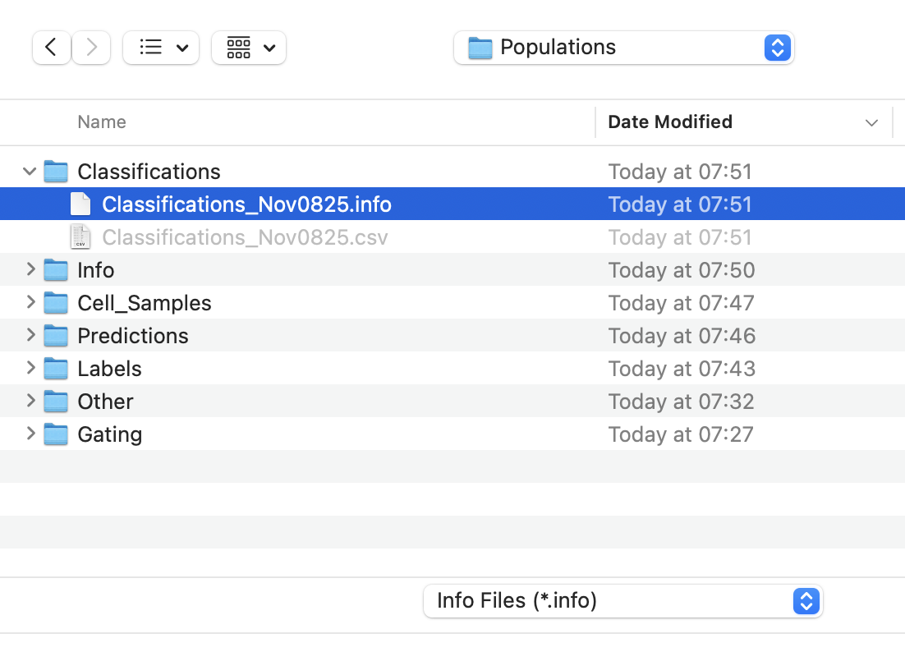
Task: Select the Other folder
Action: click(x=105, y=402)
